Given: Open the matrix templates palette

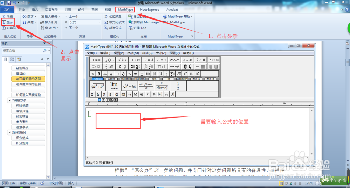Looking at the screenshot, I should click(201, 67).
